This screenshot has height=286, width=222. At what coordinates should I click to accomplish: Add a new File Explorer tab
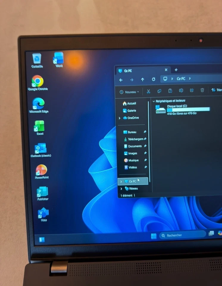tap(176, 70)
